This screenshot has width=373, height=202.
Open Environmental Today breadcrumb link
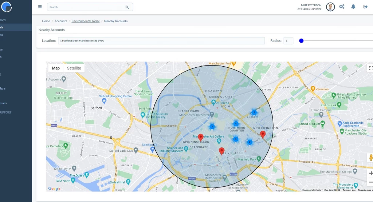[85, 21]
